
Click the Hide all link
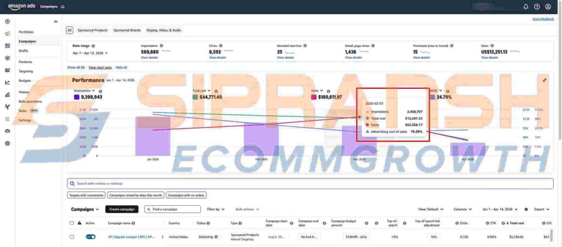[121, 68]
